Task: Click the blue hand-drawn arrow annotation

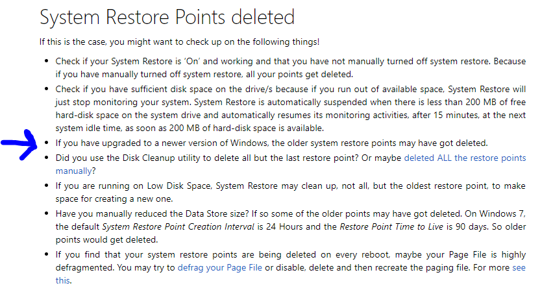Action: 19,144
